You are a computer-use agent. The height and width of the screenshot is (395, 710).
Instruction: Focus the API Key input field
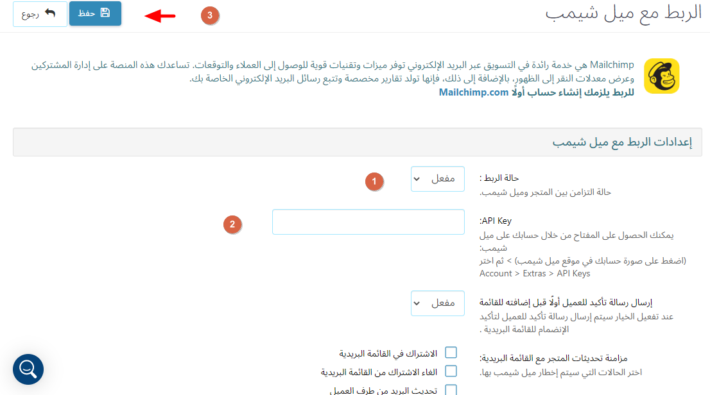[368, 222]
